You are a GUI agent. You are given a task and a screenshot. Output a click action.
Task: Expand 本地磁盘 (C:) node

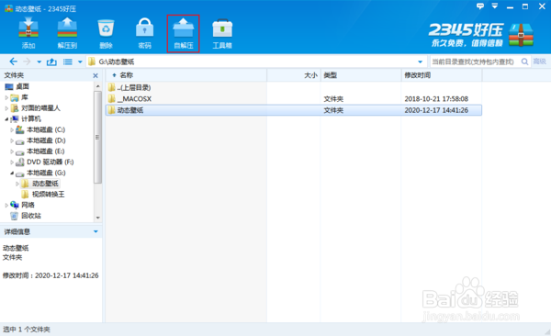12,130
